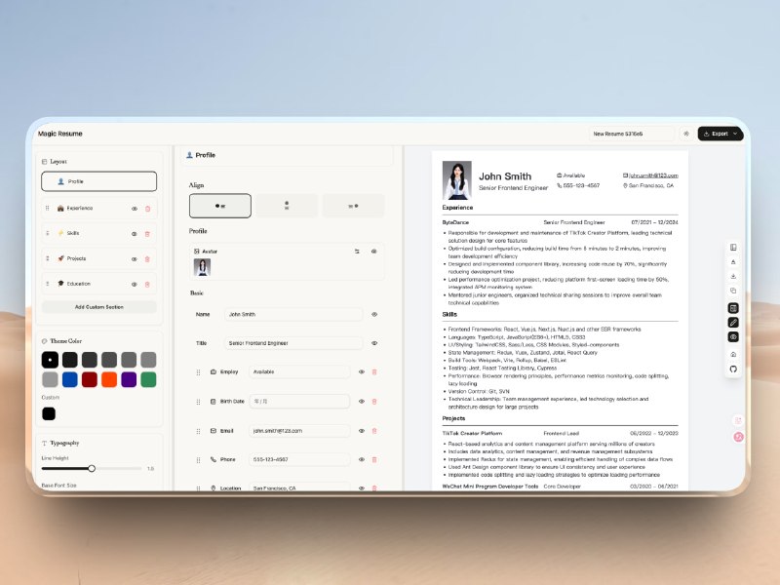Image resolution: width=780 pixels, height=585 pixels.
Task: Hide the Experience section using its eye toggle
Action: tap(135, 208)
